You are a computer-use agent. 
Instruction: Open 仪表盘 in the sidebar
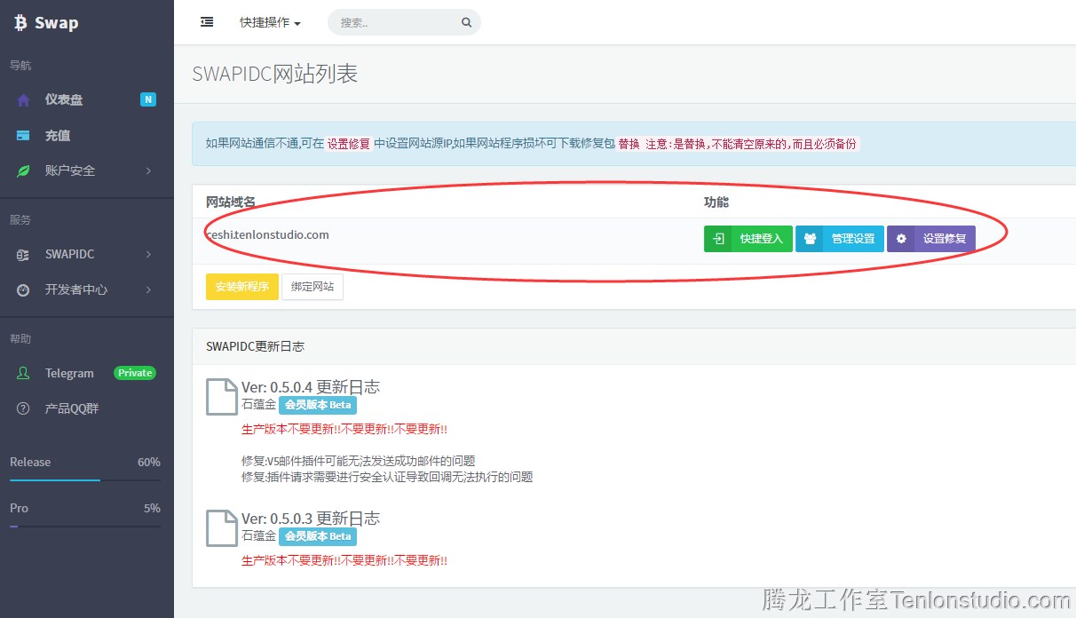pos(87,99)
